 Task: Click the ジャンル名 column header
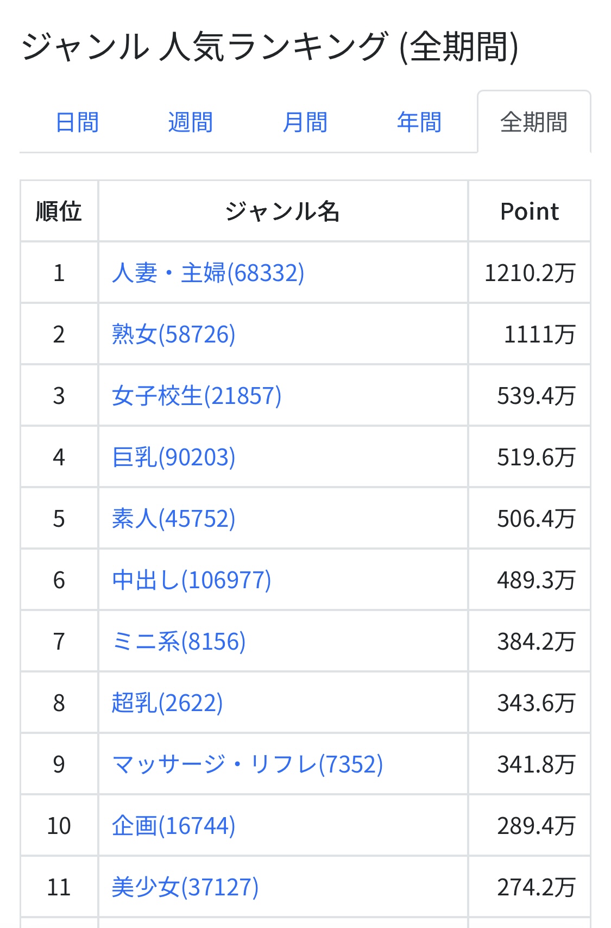click(282, 211)
